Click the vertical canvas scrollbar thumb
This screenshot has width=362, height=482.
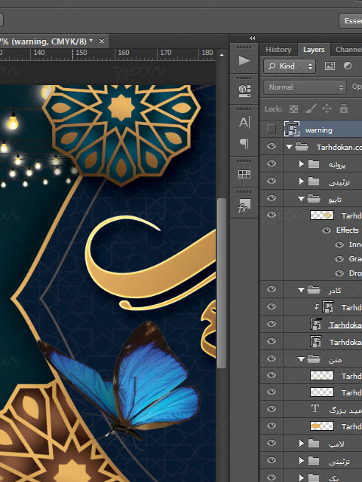[x=221, y=283]
